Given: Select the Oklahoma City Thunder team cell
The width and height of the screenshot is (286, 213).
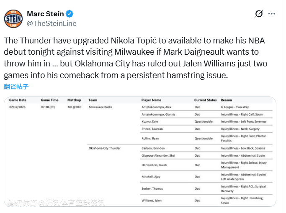Looking at the screenshot, I should click(x=104, y=148).
